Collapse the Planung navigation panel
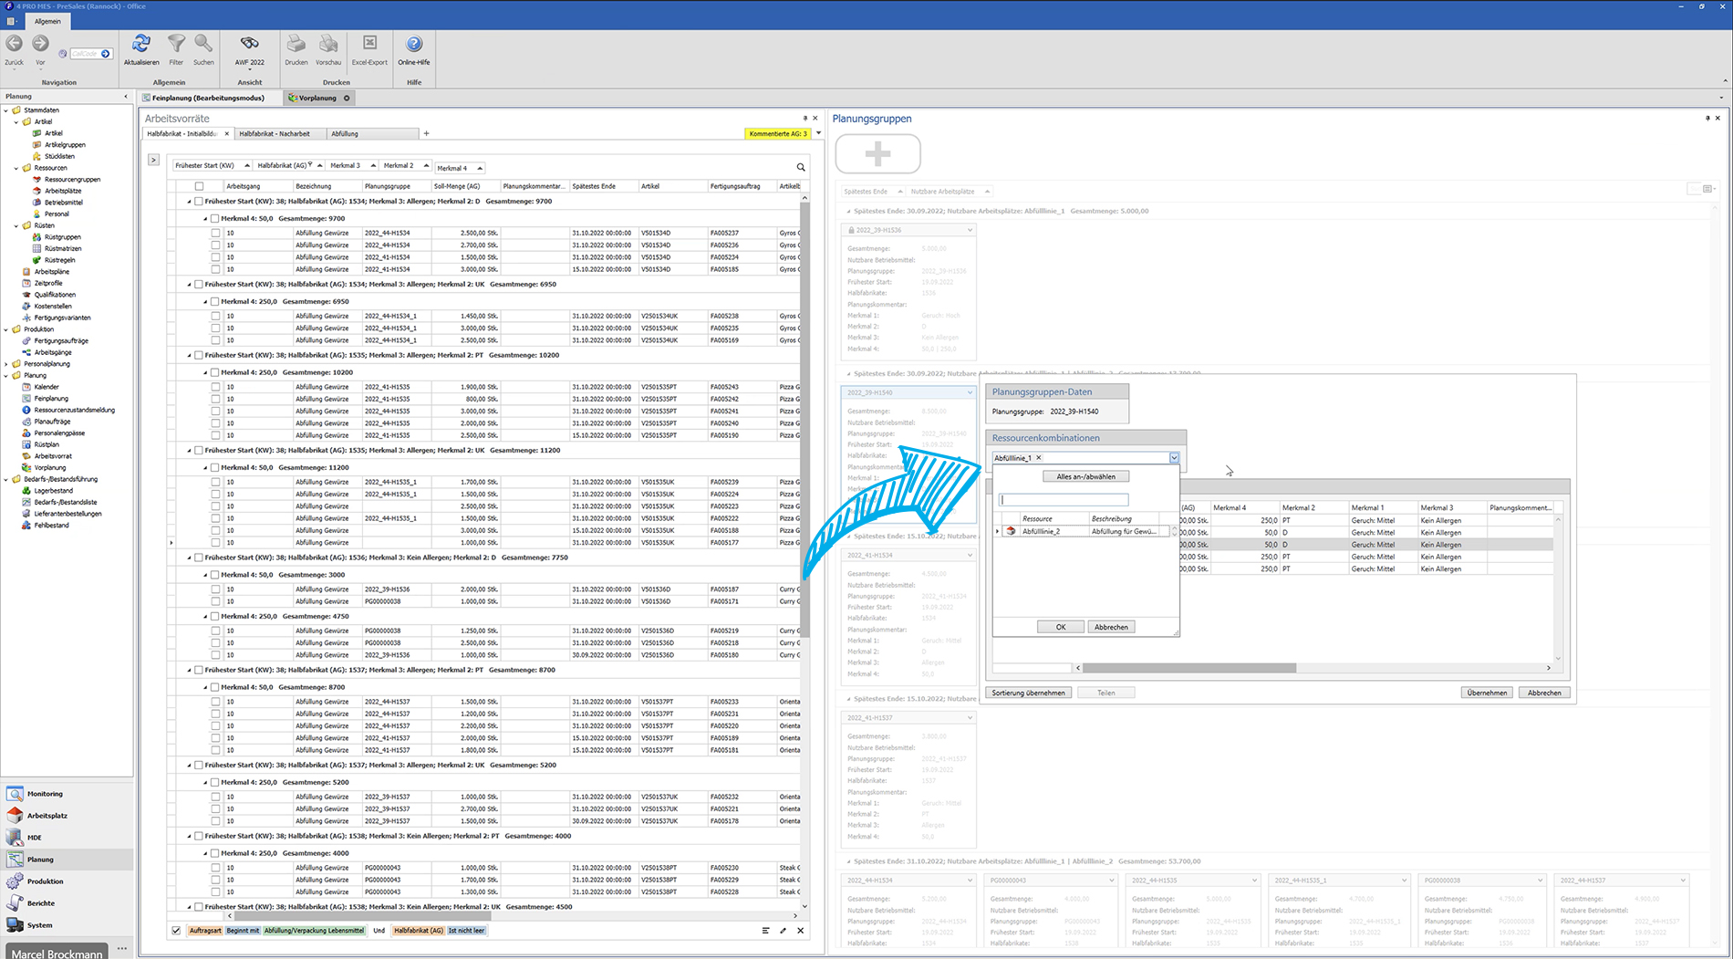The width and height of the screenshot is (1733, 959). [126, 96]
